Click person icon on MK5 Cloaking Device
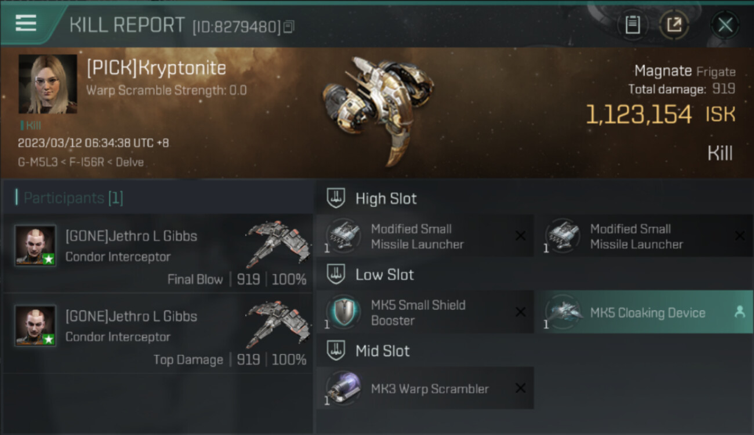Image resolution: width=754 pixels, height=435 pixels. (x=739, y=312)
